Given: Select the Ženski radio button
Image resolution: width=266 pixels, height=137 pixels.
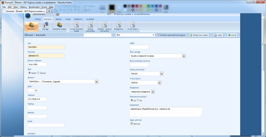Looking at the screenshot, I should (38, 73).
